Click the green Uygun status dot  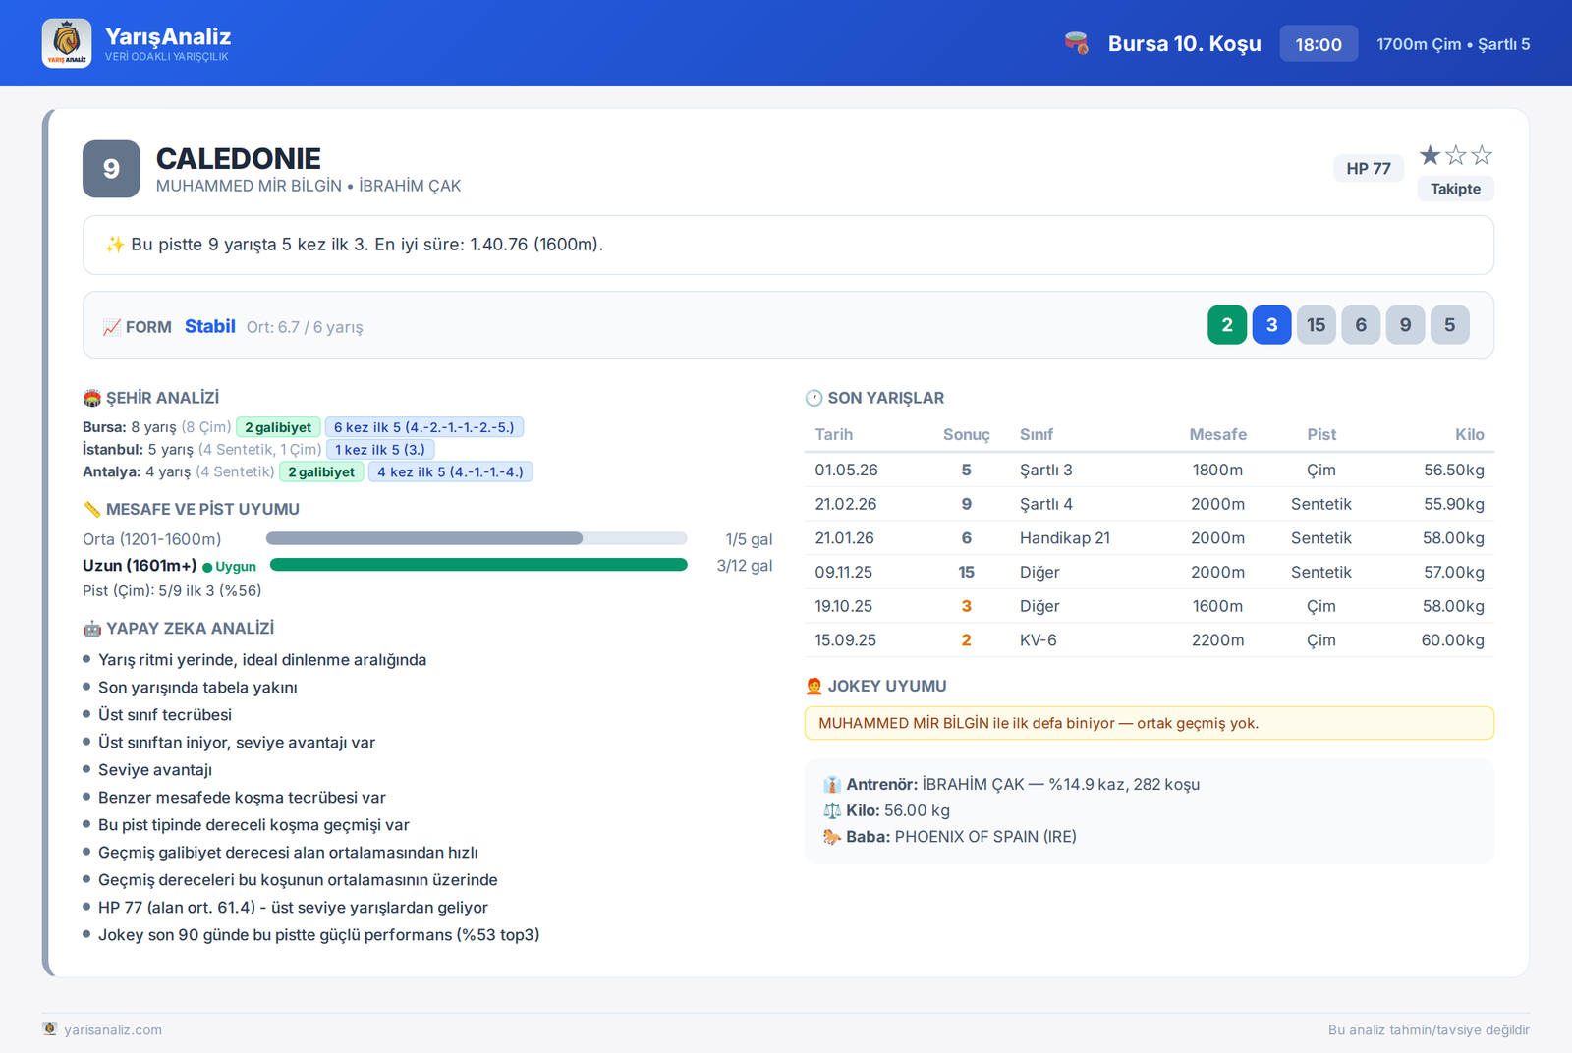[207, 567]
